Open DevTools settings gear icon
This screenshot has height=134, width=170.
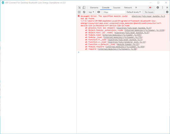158,8
